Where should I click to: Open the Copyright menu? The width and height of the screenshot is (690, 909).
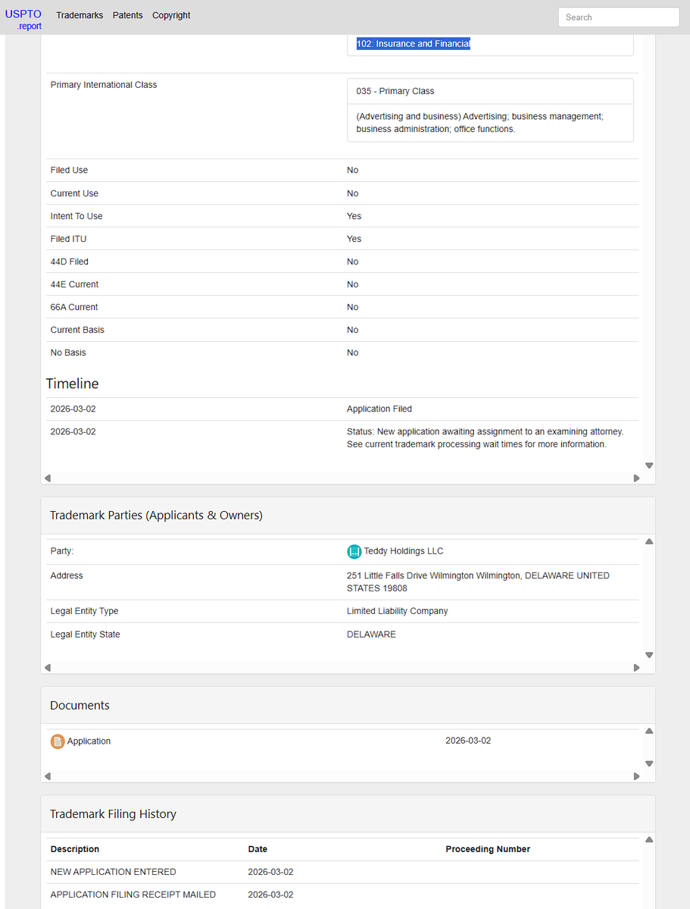tap(171, 15)
